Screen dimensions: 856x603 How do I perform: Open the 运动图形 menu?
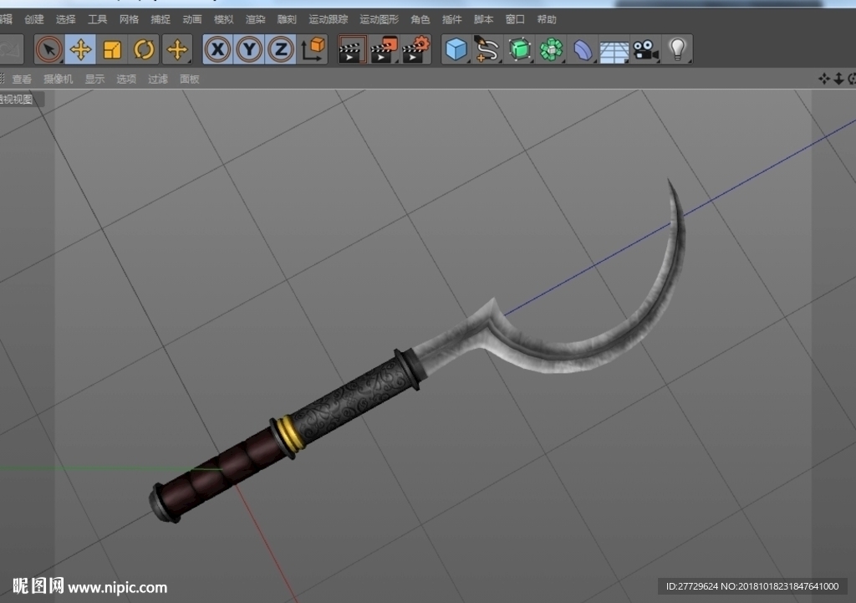pyautogui.click(x=379, y=20)
